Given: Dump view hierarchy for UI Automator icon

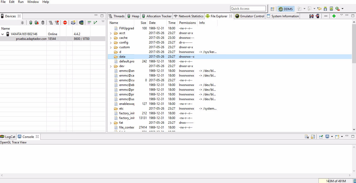Looking at the screenshot, I should point(81,23).
